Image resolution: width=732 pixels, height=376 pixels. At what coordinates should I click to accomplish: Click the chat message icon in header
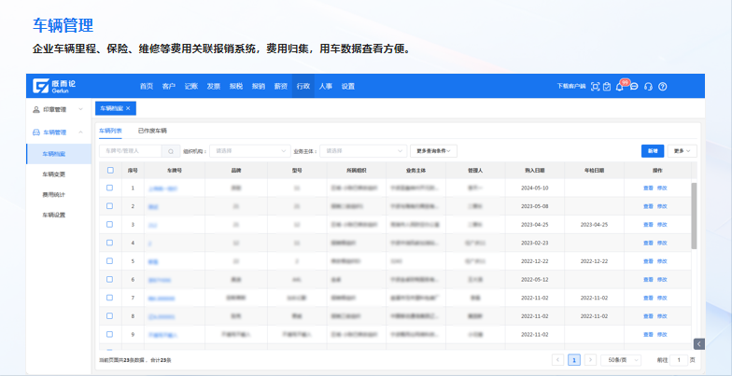pyautogui.click(x=634, y=87)
